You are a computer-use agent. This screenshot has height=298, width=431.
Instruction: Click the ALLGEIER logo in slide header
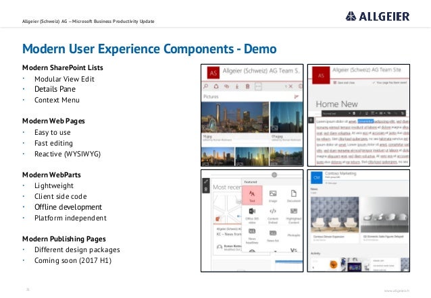click(378, 16)
